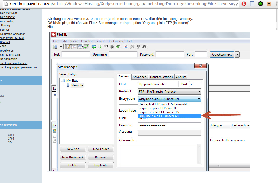Toggle the synchronized browsing icon

coord(138,47)
